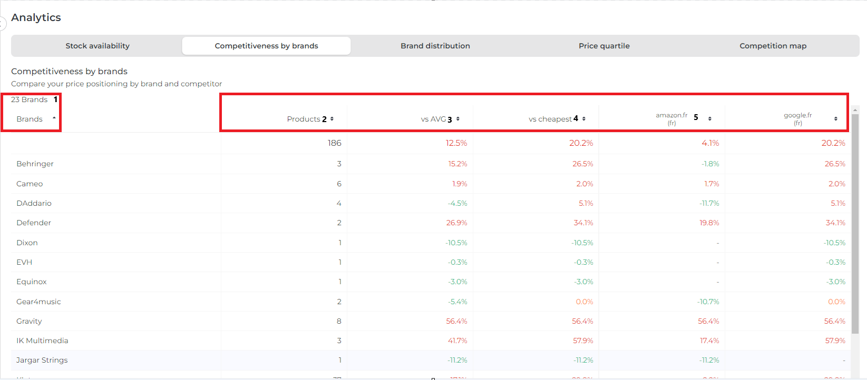Sort table by Products column arrows
Viewport: 867px width, 380px height.
[332, 119]
